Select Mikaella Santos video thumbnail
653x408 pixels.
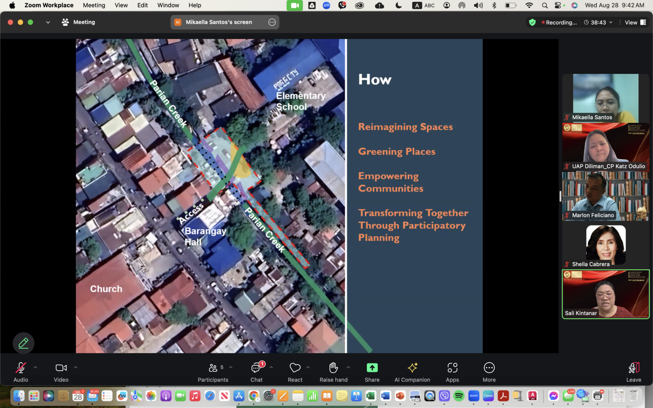(x=606, y=98)
